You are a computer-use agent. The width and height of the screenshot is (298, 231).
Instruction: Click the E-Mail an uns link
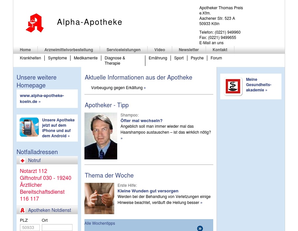[211, 43]
